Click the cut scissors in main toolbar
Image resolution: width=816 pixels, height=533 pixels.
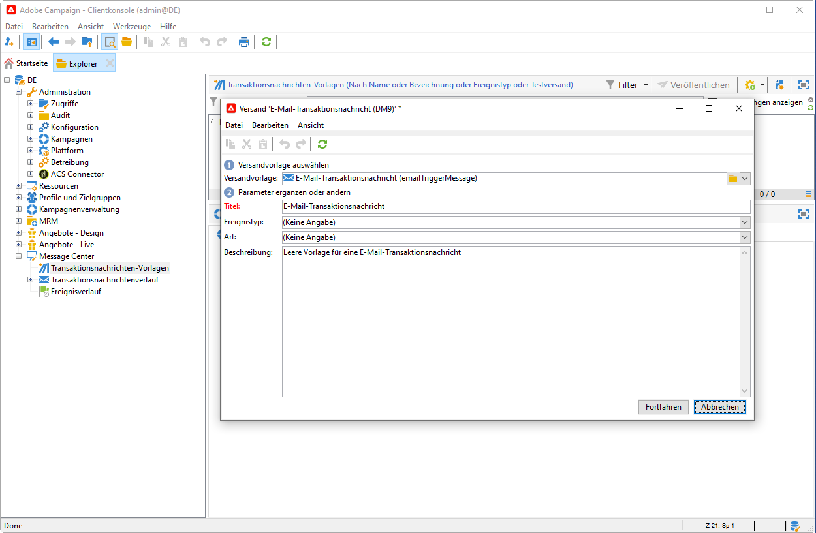(166, 42)
